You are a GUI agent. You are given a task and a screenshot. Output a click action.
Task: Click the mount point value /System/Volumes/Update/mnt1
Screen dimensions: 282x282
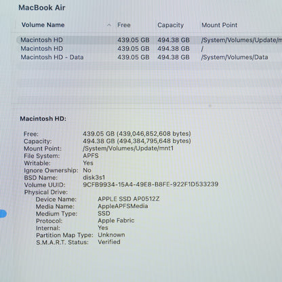point(128,148)
